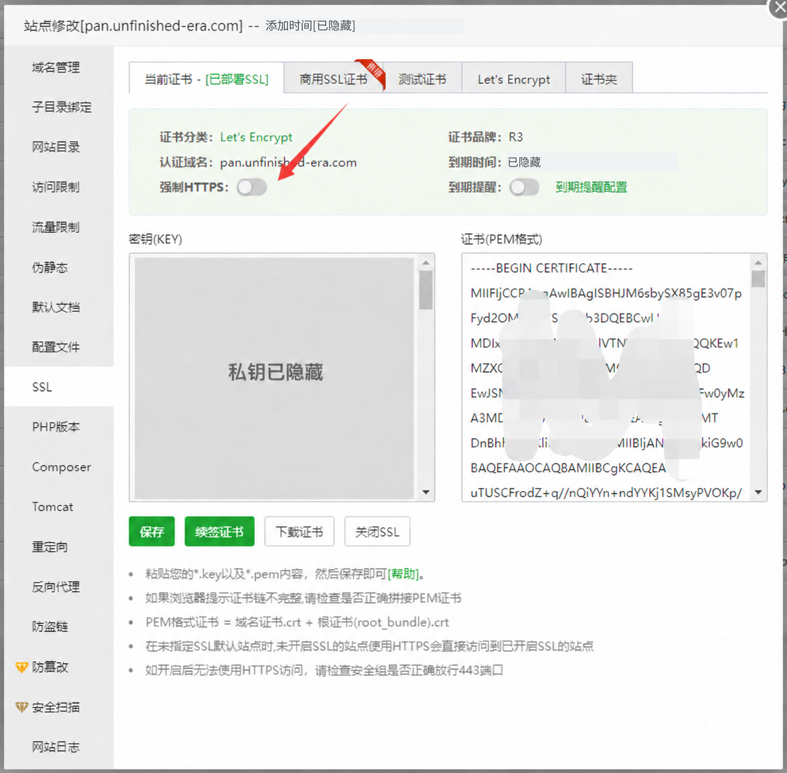Click the -----BEGIN CERTIFICATE----- line
This screenshot has width=787, height=773.
[x=551, y=268]
